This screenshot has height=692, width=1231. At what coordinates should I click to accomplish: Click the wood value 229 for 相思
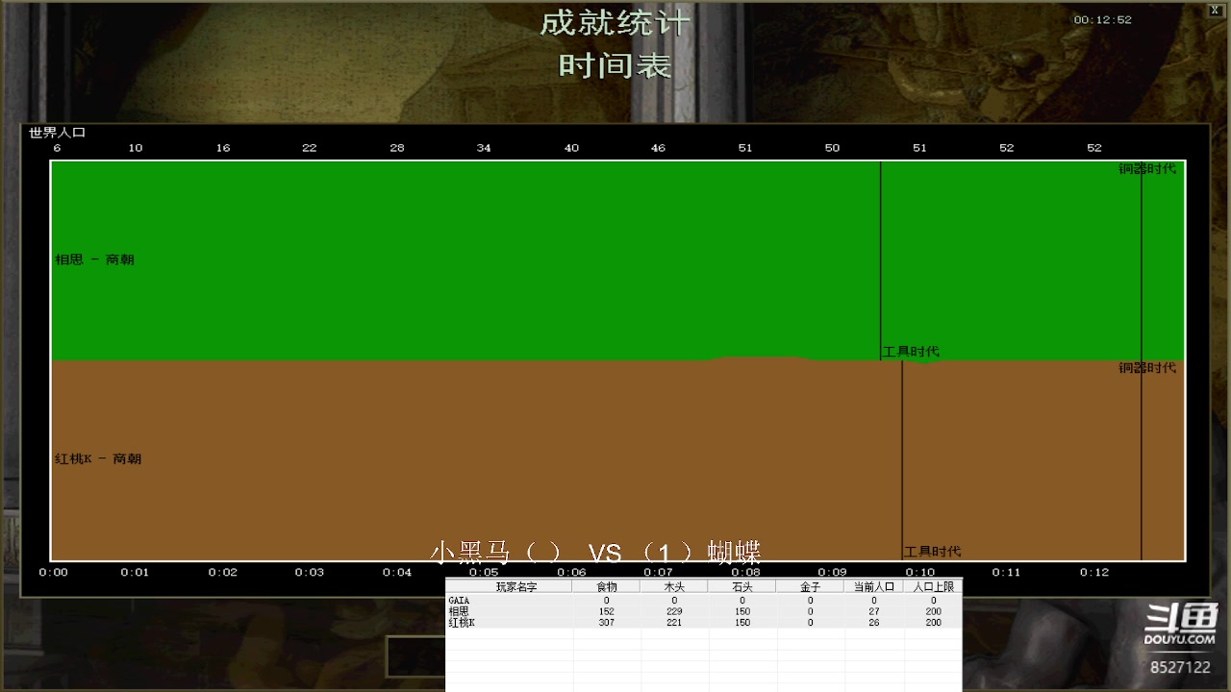[674, 611]
